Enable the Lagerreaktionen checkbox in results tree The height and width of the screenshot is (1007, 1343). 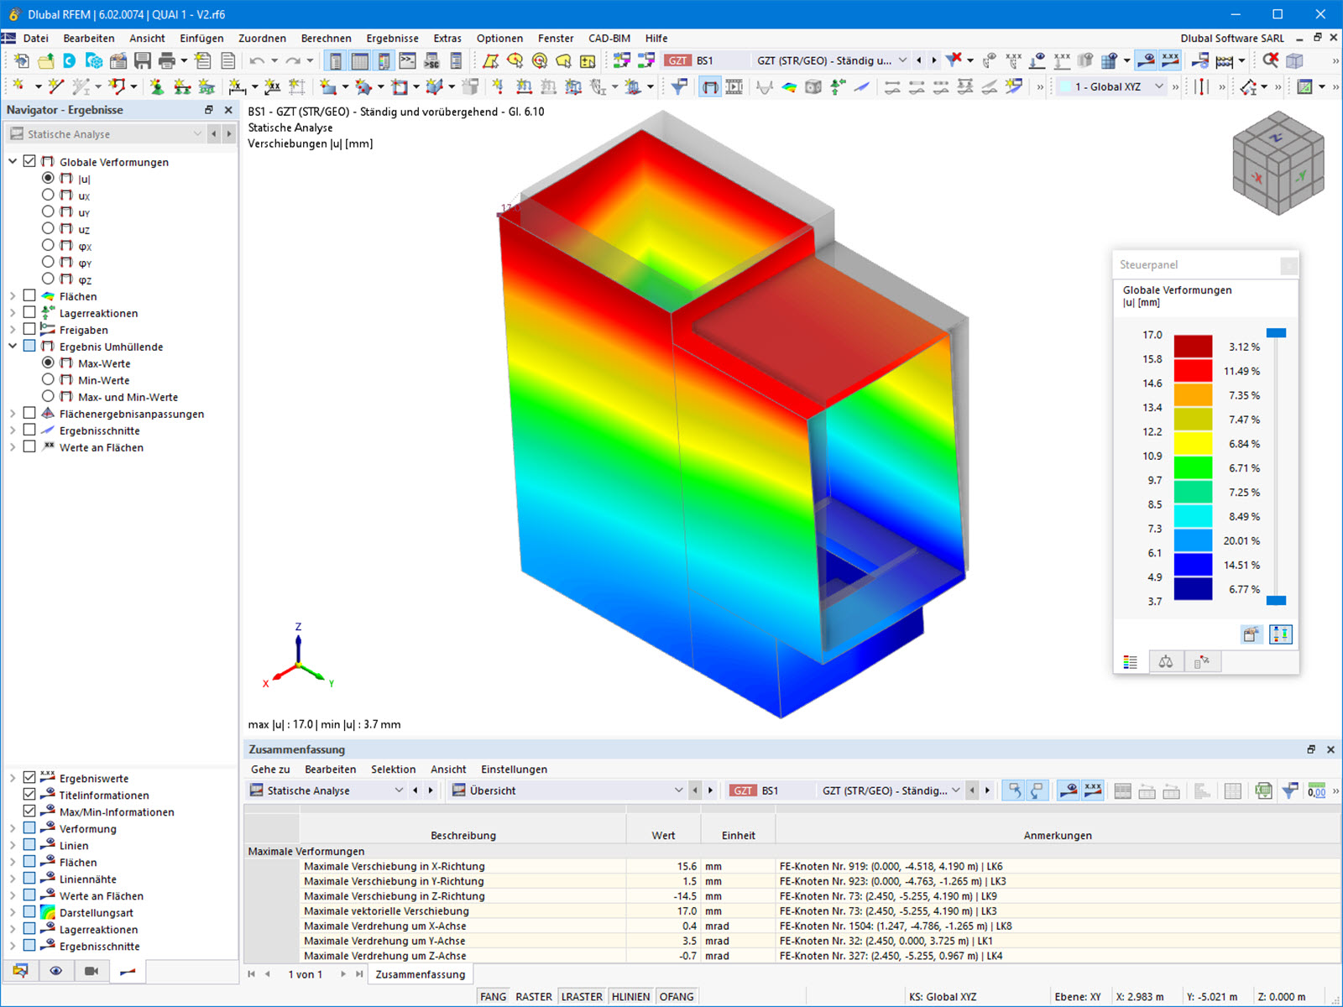pyautogui.click(x=29, y=312)
